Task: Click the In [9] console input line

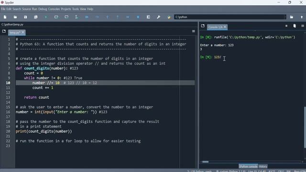Action: 210,57
